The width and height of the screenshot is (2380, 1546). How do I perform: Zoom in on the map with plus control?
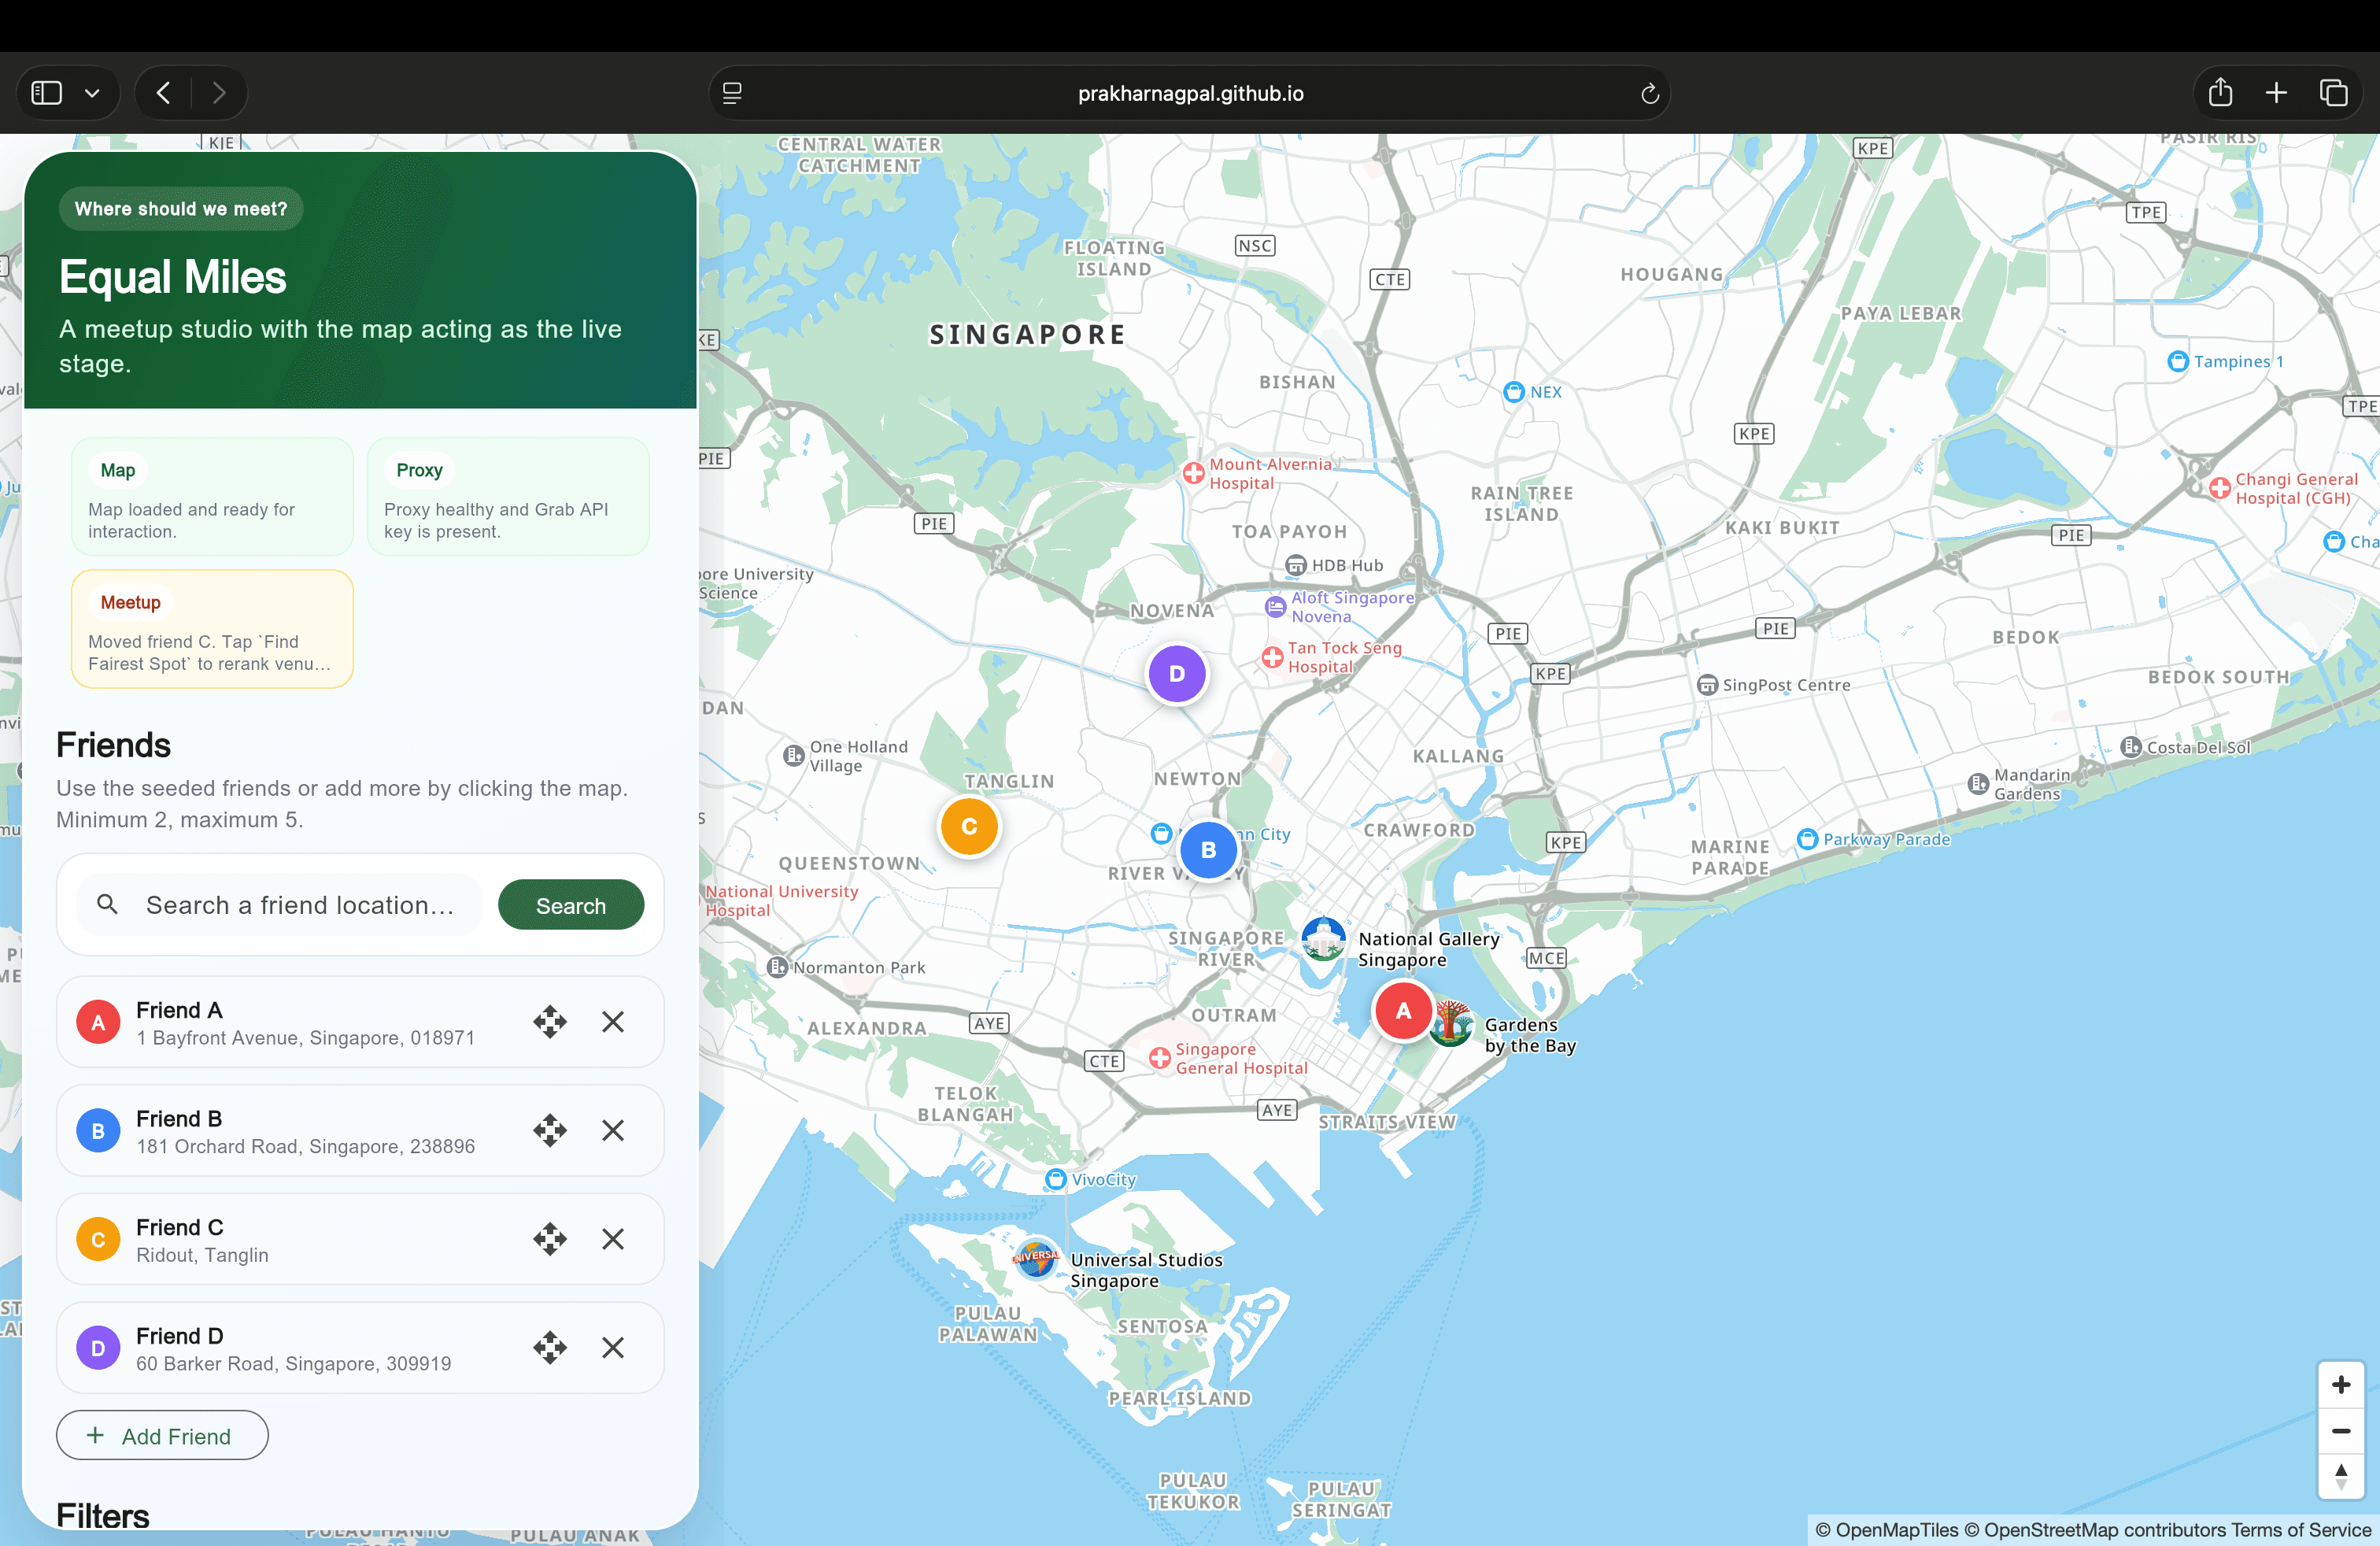pyautogui.click(x=2341, y=1385)
